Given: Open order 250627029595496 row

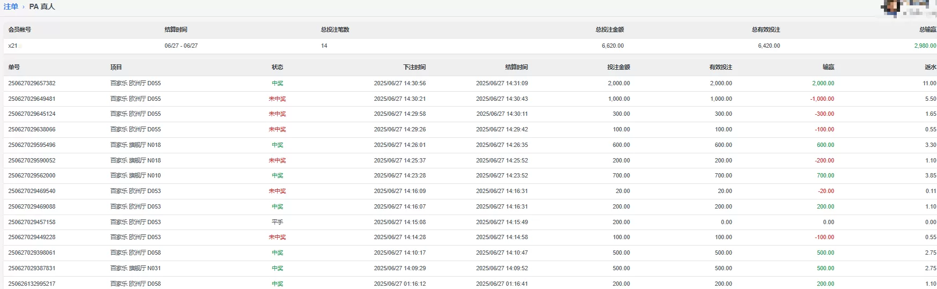Looking at the screenshot, I should (470, 145).
